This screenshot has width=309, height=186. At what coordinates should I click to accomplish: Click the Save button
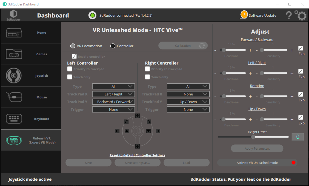tap(88, 162)
